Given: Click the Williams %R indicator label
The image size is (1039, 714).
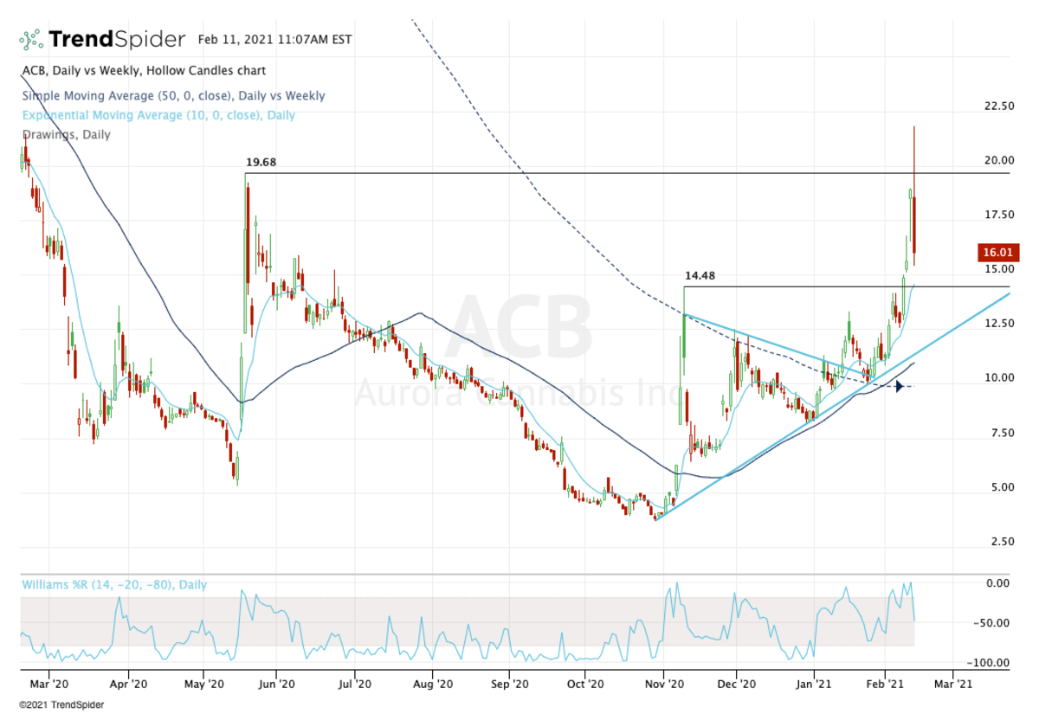Looking at the screenshot, I should (x=113, y=584).
